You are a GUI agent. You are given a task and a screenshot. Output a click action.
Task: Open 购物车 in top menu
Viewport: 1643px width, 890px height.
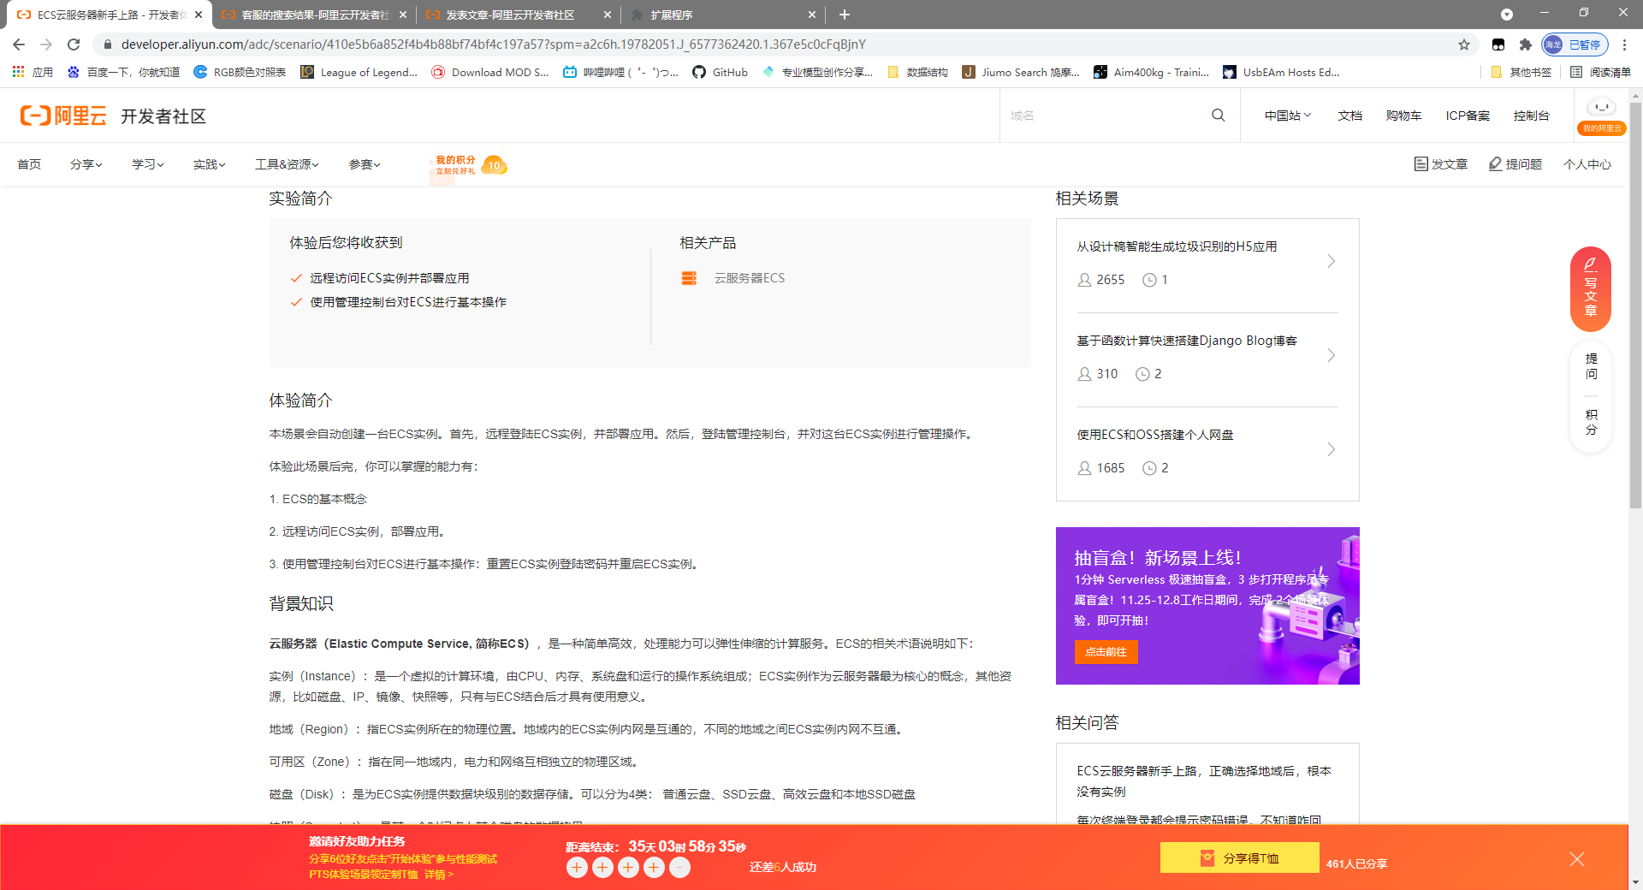(1404, 116)
